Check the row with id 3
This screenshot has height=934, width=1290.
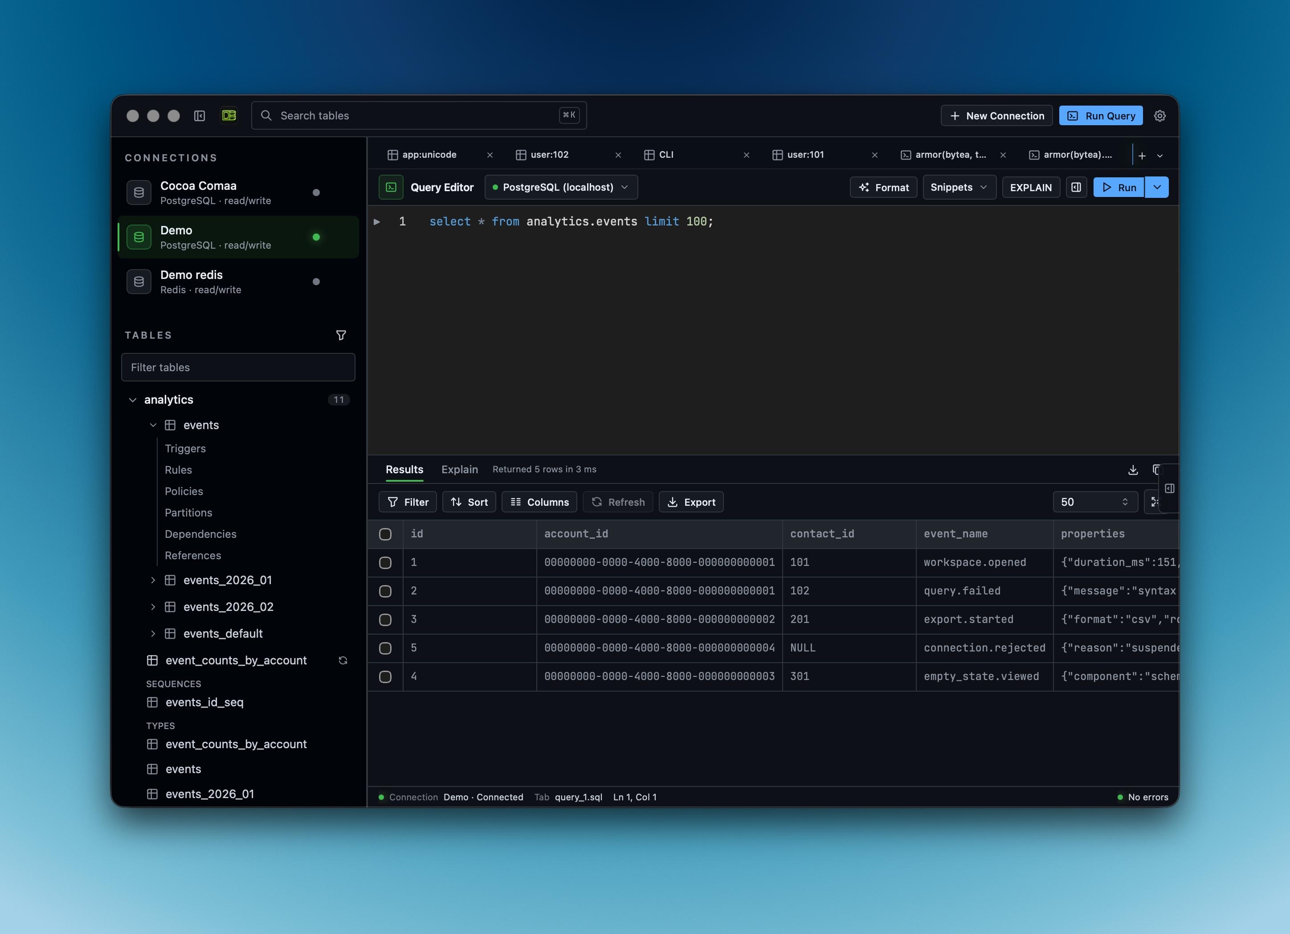[x=385, y=619]
